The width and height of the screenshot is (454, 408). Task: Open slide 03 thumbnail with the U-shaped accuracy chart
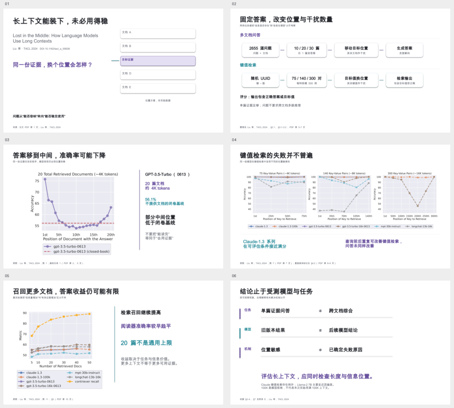click(113, 207)
